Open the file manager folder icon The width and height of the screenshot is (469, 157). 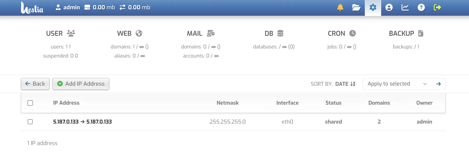pos(356,8)
